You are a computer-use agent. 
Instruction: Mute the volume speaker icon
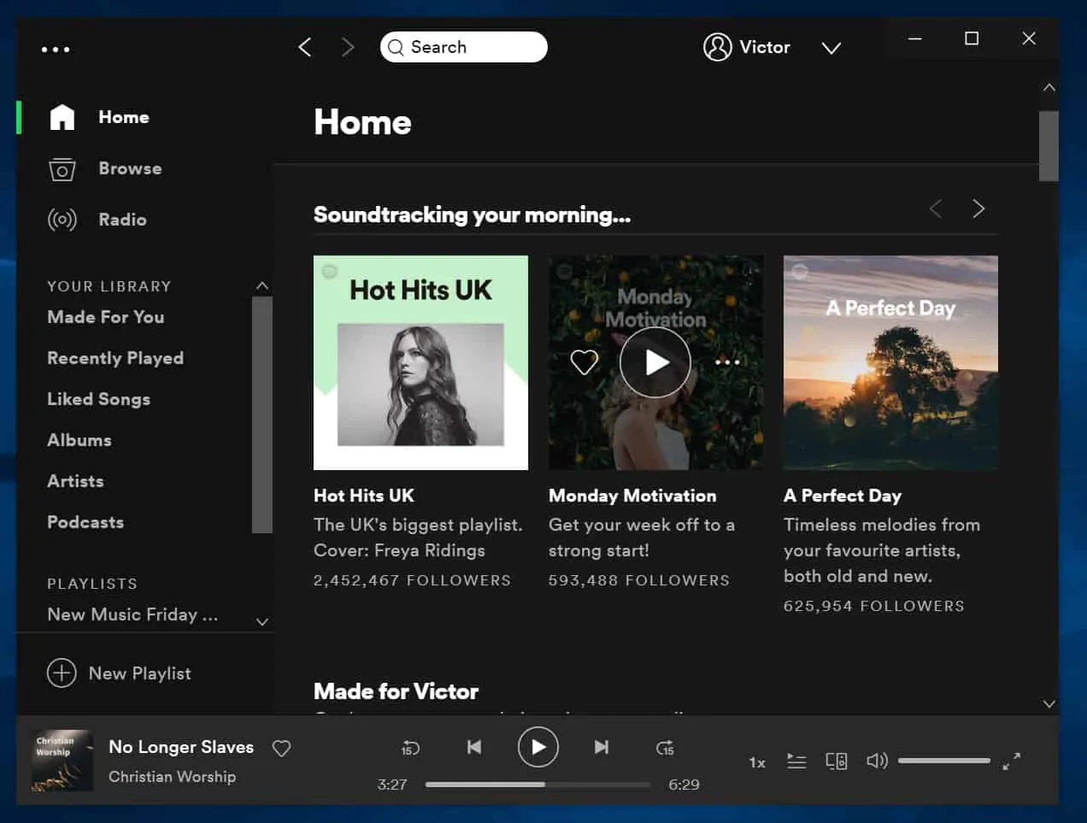coord(877,761)
